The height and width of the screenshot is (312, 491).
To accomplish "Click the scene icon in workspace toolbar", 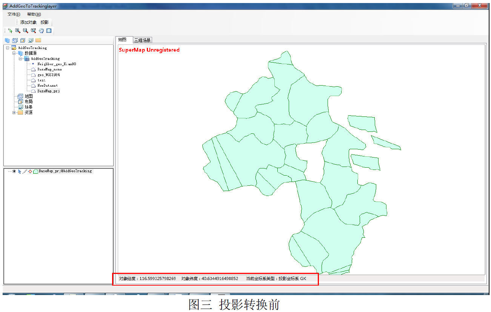I will [x=31, y=40].
